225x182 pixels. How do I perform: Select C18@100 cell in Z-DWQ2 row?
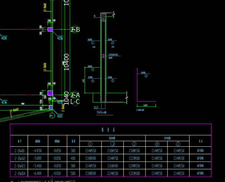pyautogui.click(x=91, y=158)
